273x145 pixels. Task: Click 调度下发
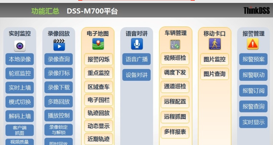click(175, 72)
